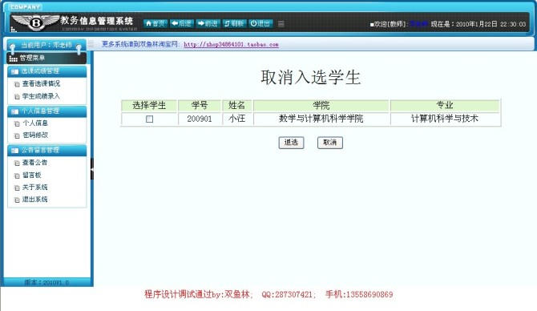The height and width of the screenshot is (311, 537).
Task: Click the winged B logo
Action: tap(35, 22)
